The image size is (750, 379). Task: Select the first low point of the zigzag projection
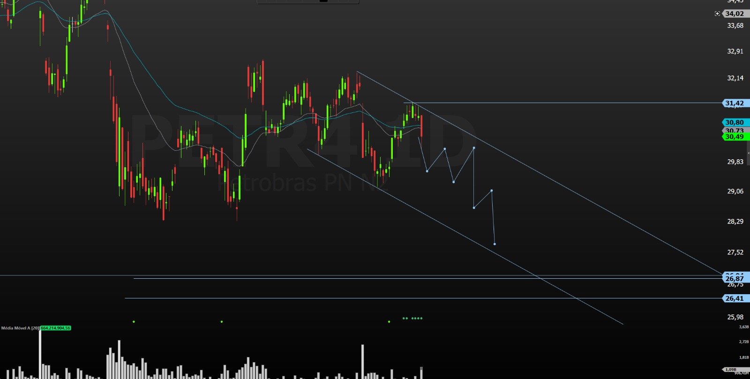pos(427,171)
